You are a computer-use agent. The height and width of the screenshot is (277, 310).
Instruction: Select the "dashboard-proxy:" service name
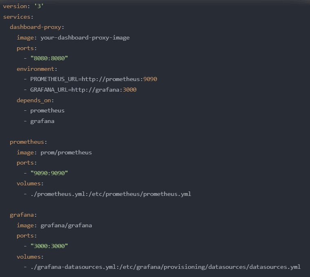pyautogui.click(x=37, y=27)
